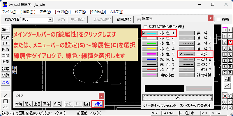Image resolution: width=233 pixels, height=116 pixels.
Task: Open the [作図(D)] menu
Action: 63,12
